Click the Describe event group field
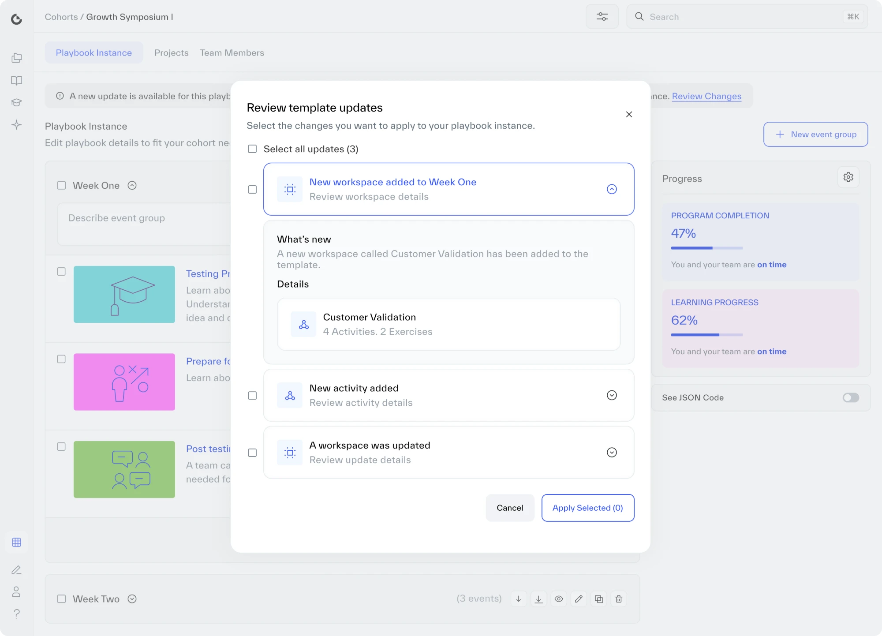The width and height of the screenshot is (882, 636). tap(145, 224)
